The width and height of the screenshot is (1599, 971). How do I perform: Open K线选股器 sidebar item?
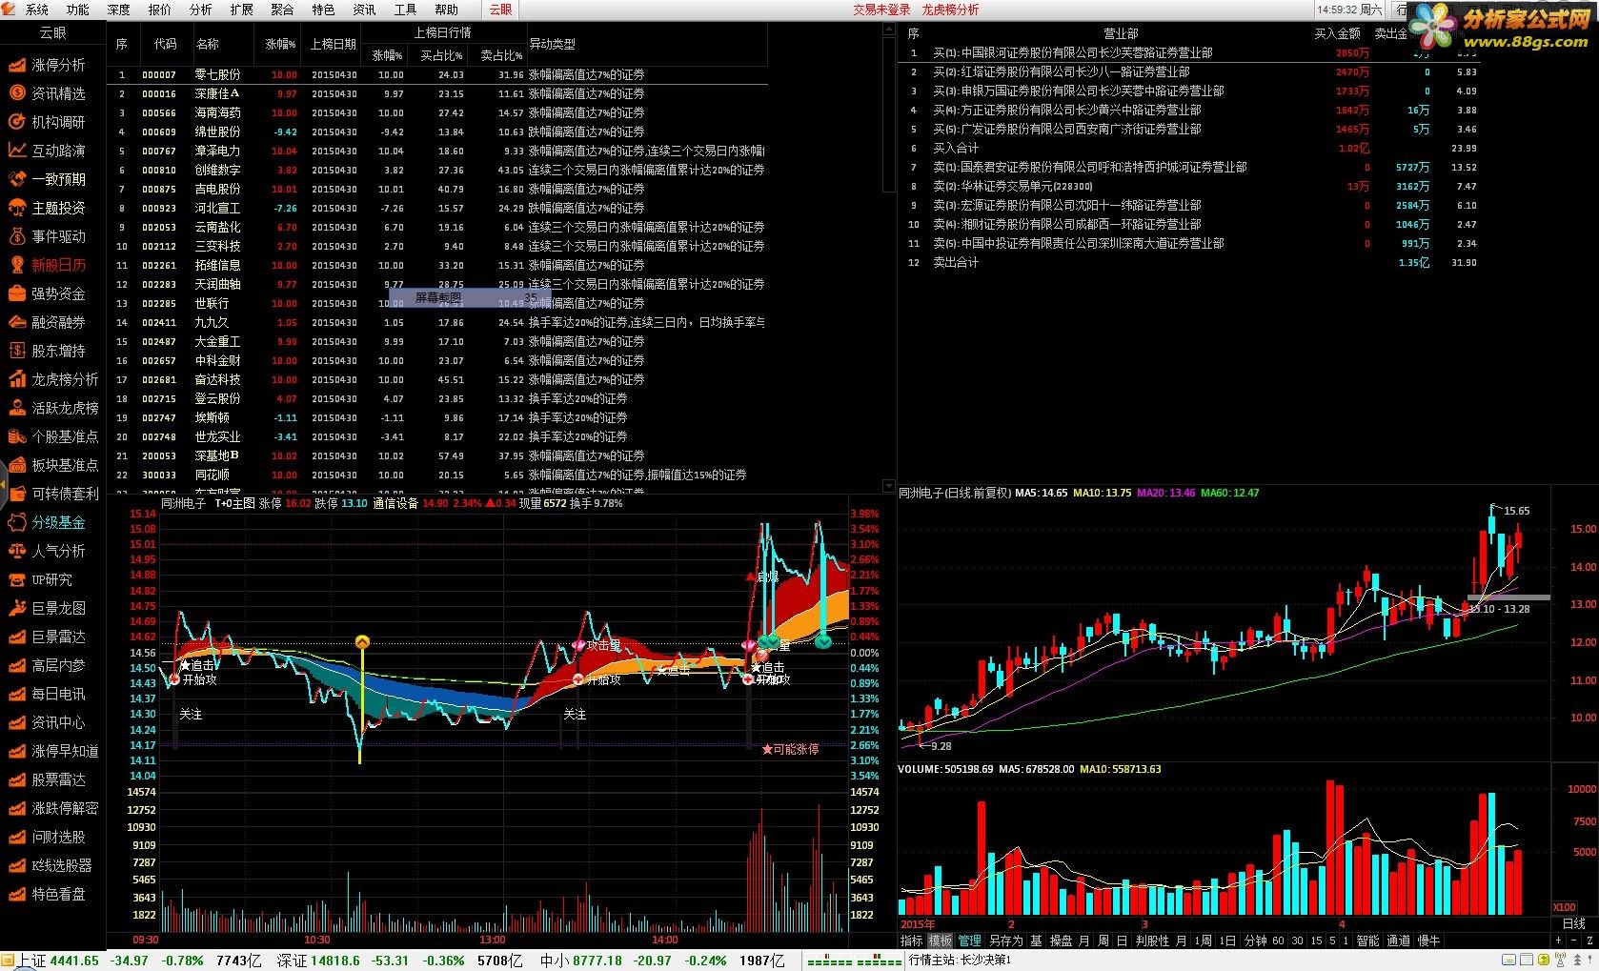pyautogui.click(x=51, y=865)
